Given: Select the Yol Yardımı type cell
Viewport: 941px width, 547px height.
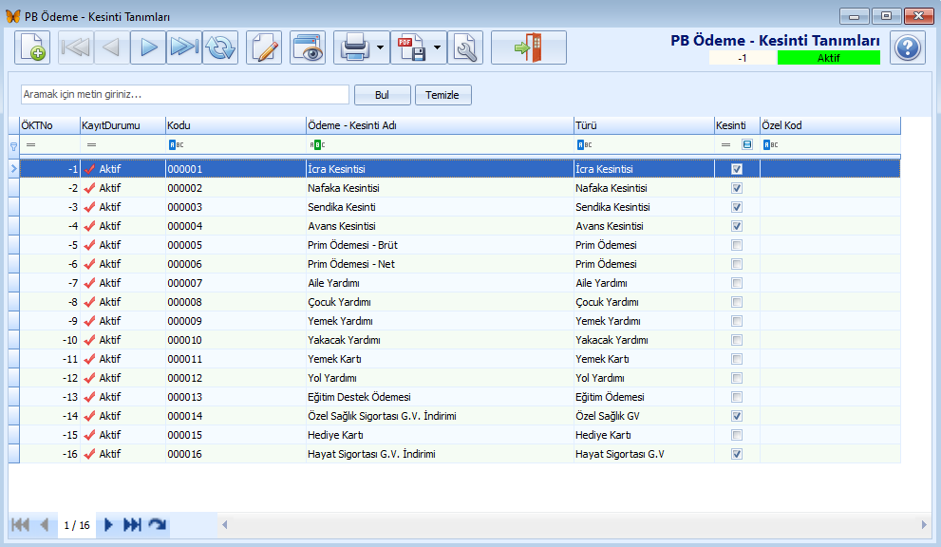Looking at the screenshot, I should 644,378.
